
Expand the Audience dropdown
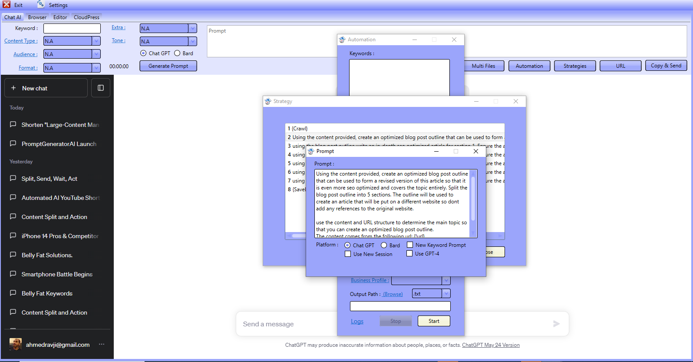coord(96,54)
